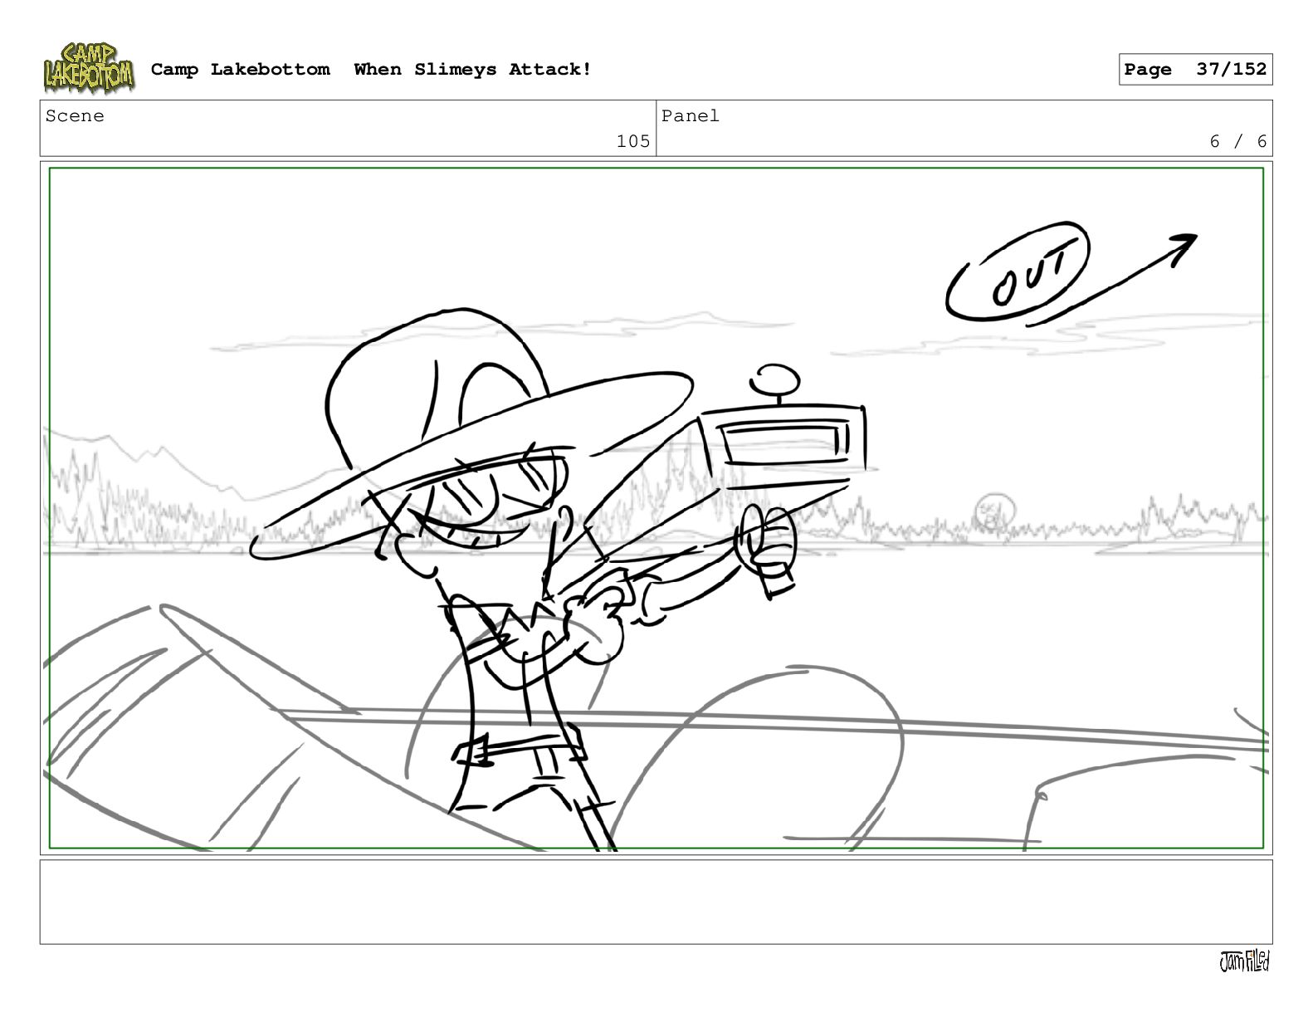
Task: Click the scene number '105'
Action: [633, 141]
